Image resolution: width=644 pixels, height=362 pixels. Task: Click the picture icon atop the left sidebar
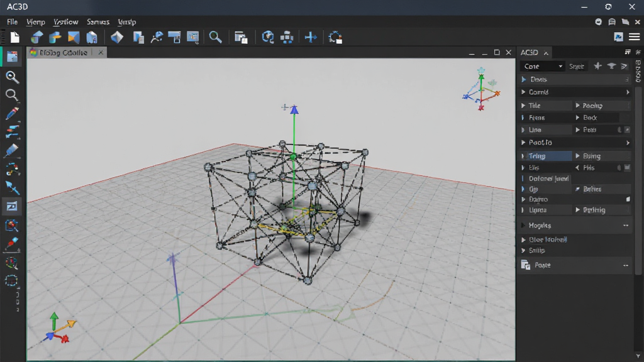[12, 57]
